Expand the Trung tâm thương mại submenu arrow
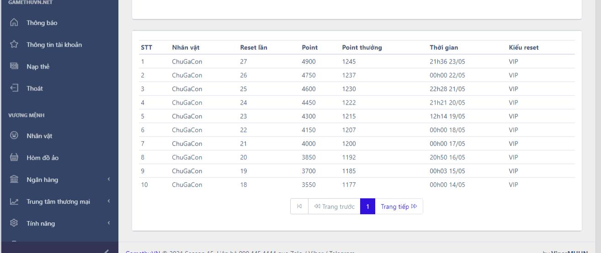601x253 pixels. [109, 201]
